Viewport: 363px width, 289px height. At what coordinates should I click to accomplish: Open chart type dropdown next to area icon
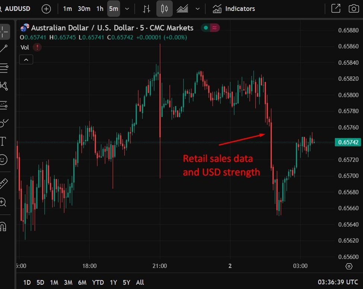point(198,9)
